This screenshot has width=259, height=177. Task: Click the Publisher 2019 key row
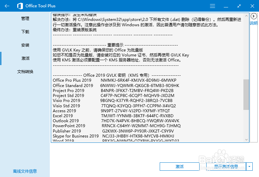[x=113, y=131]
